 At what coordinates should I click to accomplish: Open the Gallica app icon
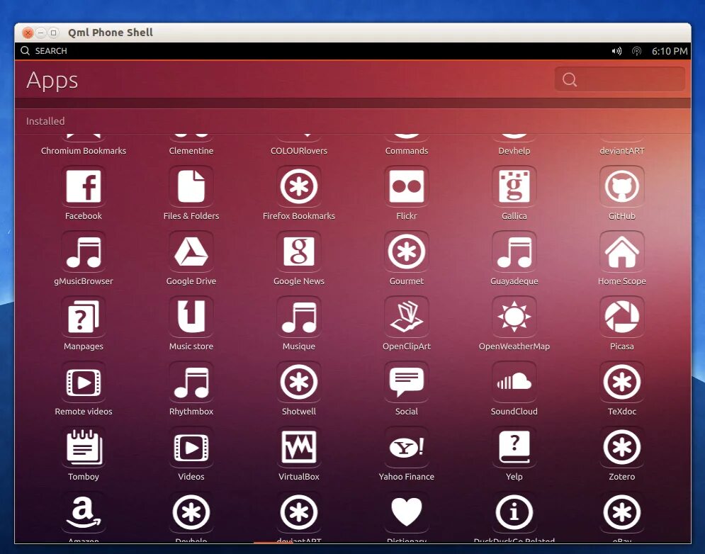point(514,186)
